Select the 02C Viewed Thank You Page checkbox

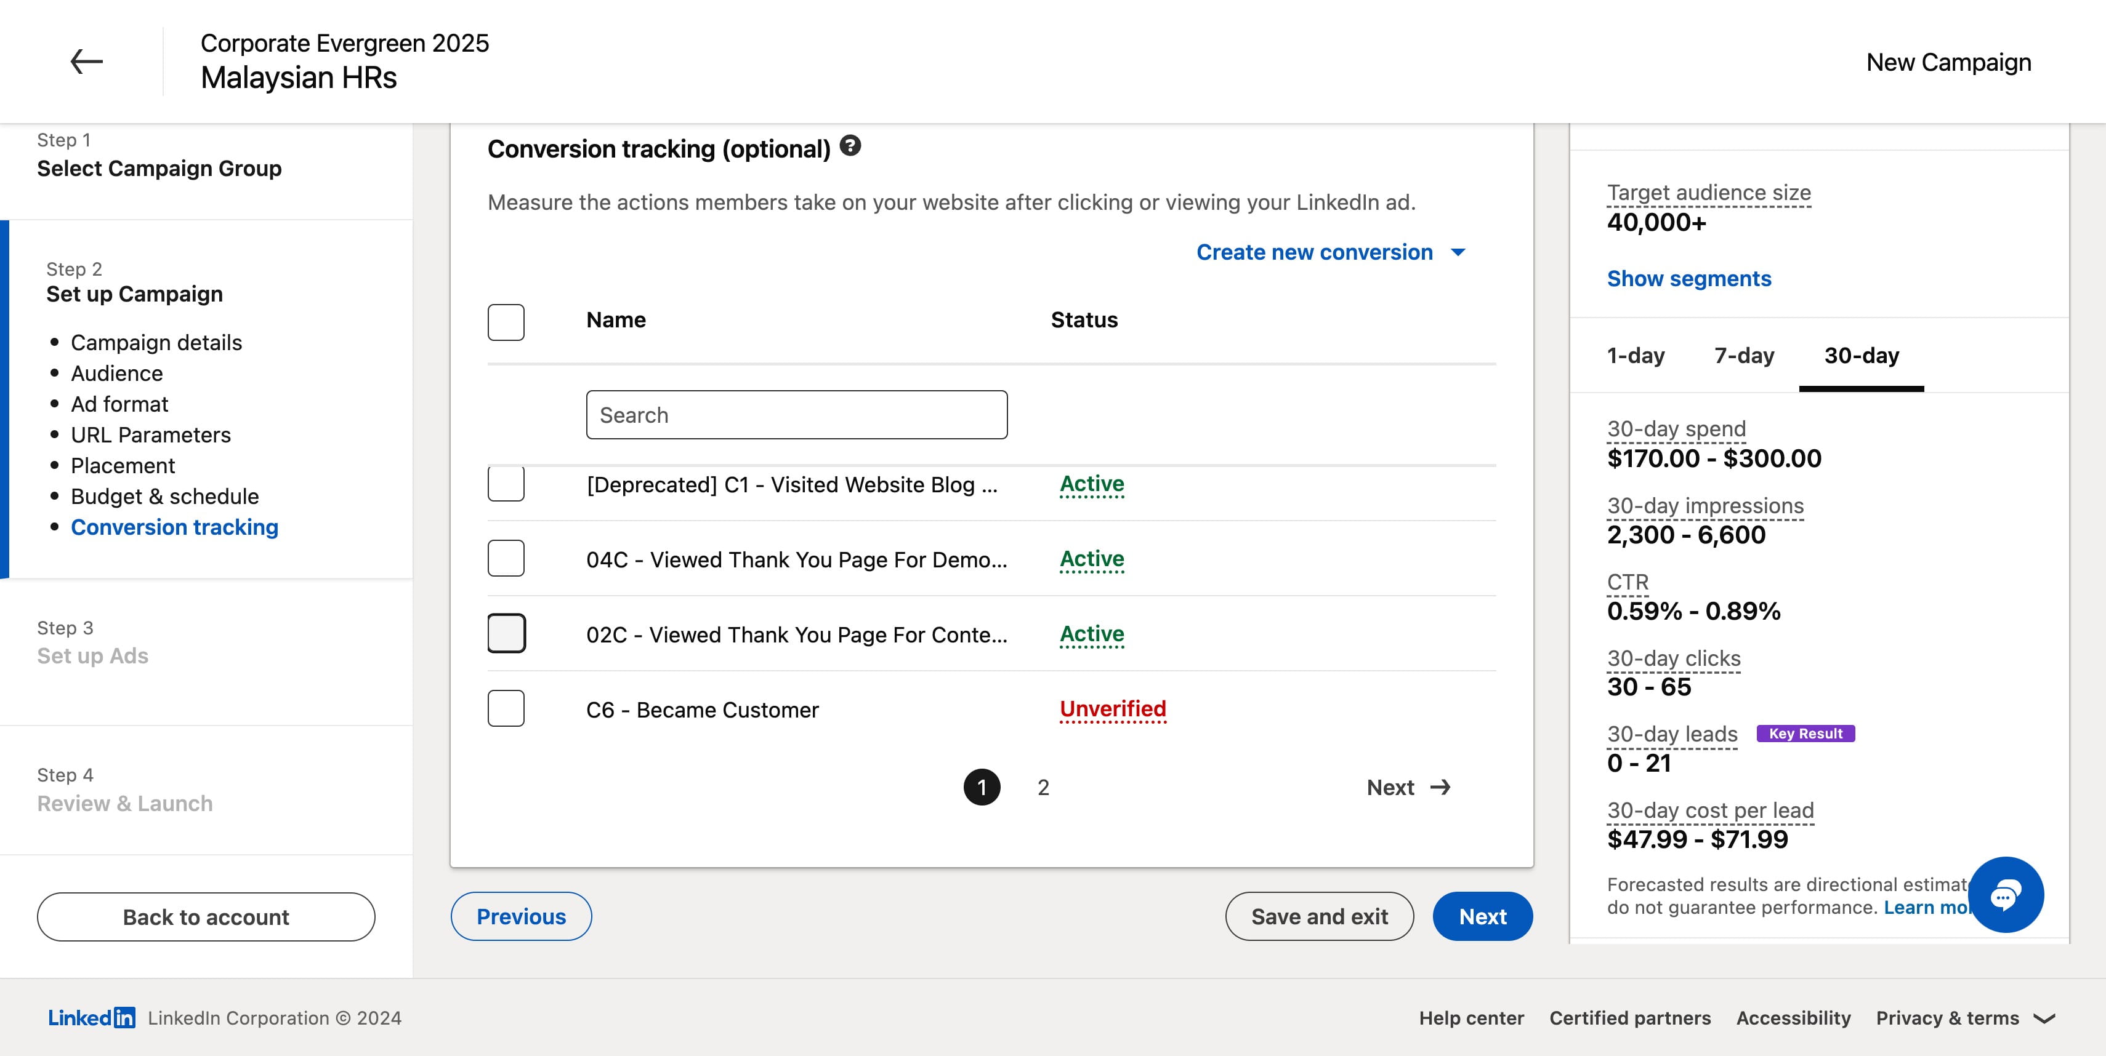click(x=506, y=634)
